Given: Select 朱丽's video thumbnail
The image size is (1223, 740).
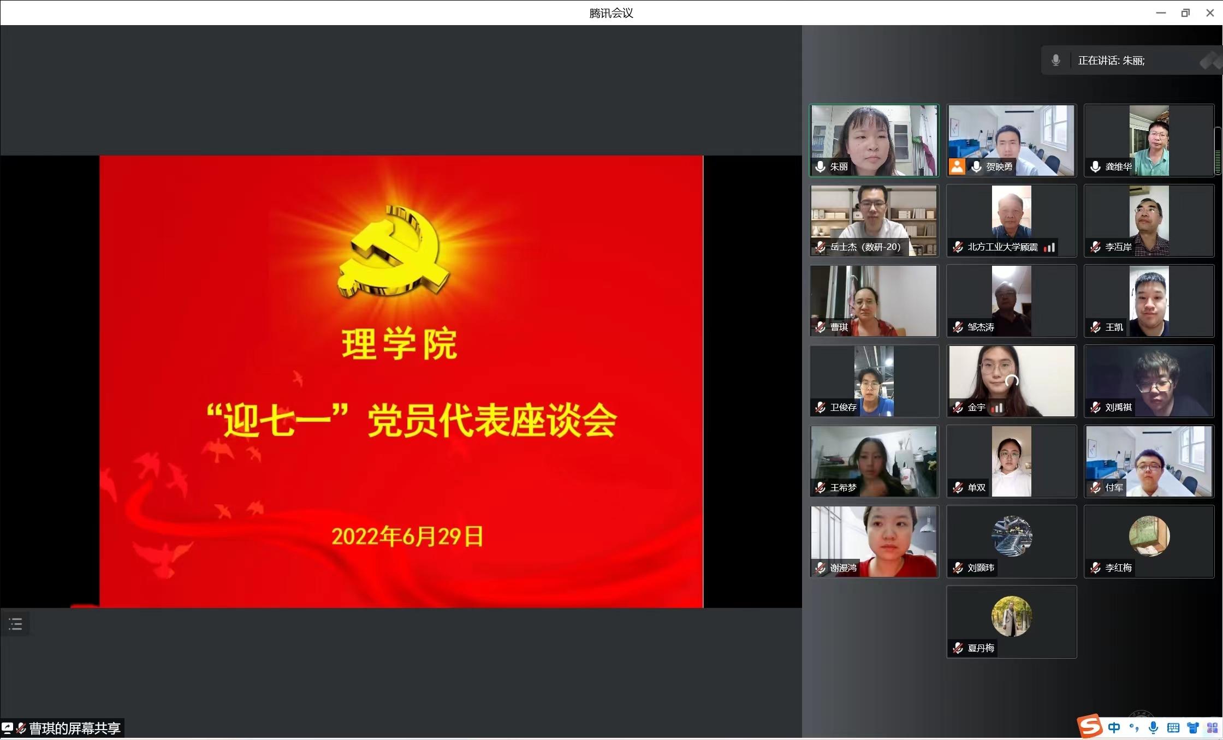Looking at the screenshot, I should click(x=874, y=140).
